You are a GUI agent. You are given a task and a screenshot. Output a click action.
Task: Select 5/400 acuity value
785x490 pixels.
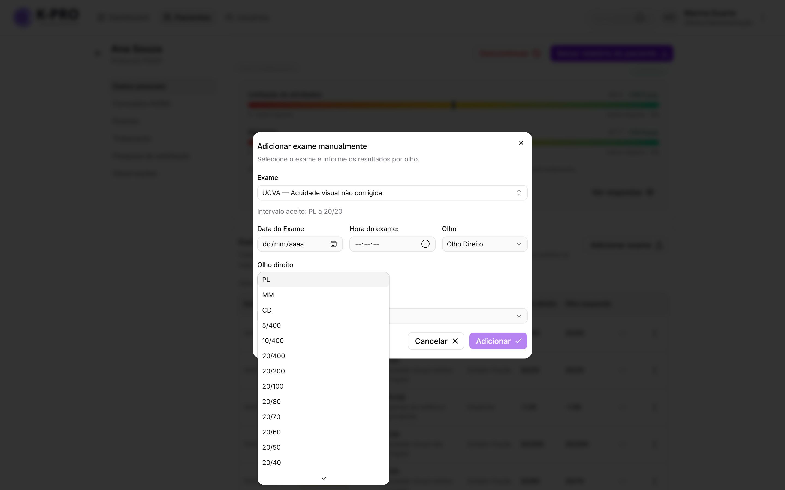click(324, 325)
